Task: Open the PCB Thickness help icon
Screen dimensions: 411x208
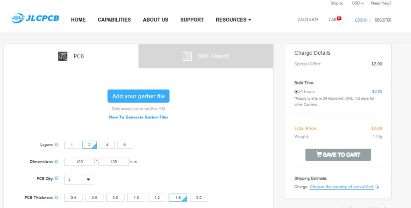Action: pyautogui.click(x=56, y=198)
